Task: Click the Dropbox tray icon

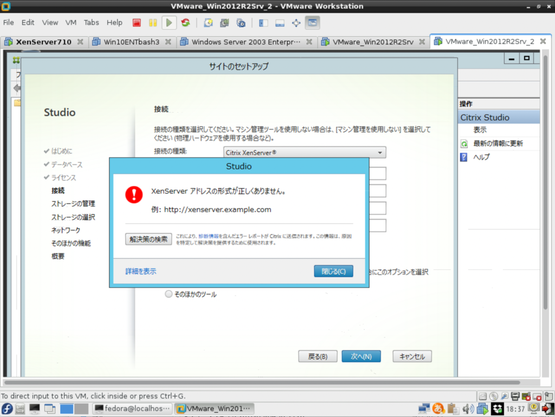Action: pyautogui.click(x=498, y=409)
